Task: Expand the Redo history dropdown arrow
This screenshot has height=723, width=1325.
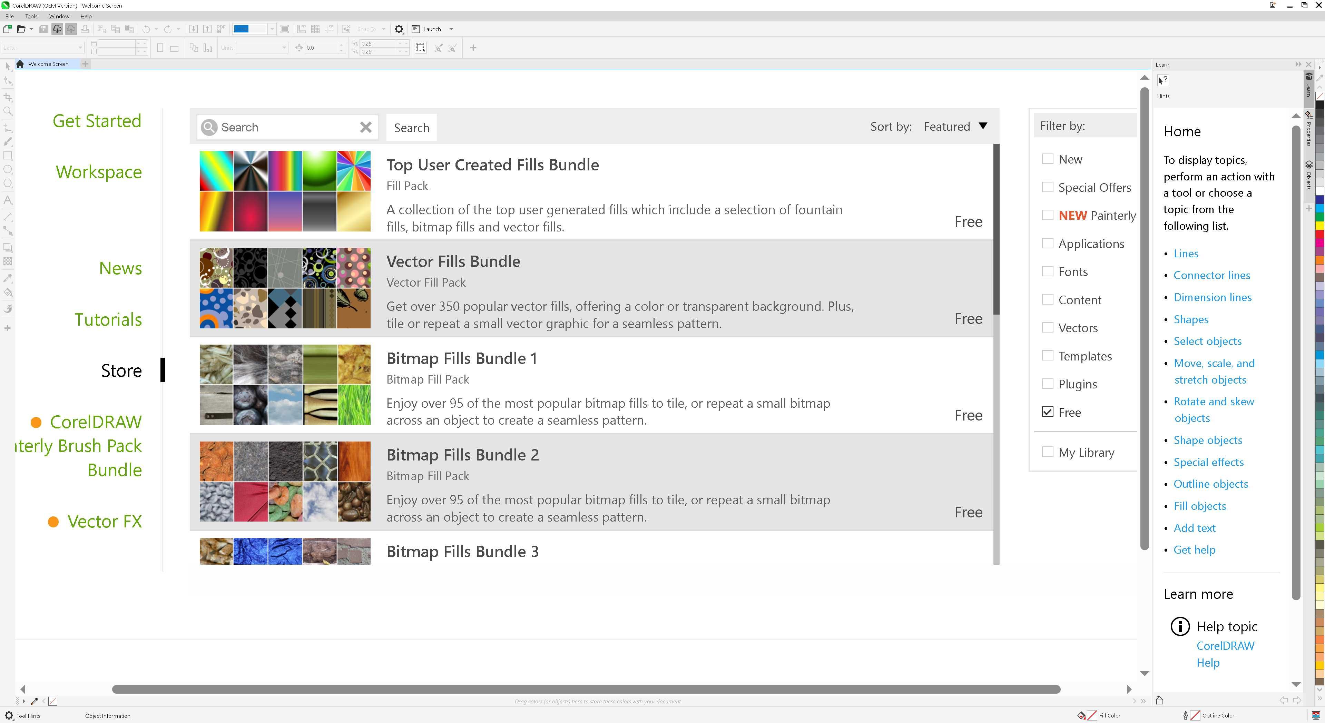Action: 178,29
